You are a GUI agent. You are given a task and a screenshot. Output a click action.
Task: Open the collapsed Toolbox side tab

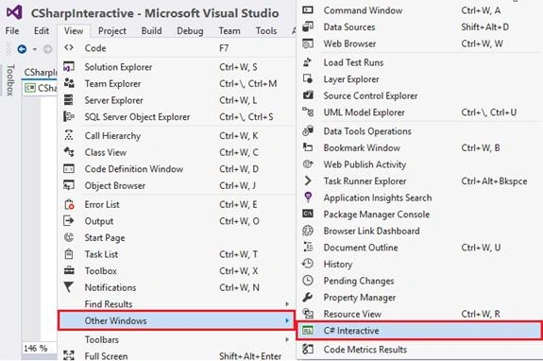click(10, 79)
